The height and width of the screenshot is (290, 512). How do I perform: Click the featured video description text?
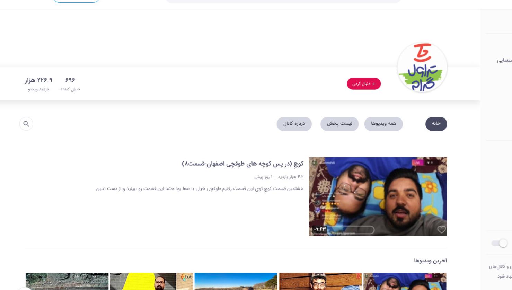pos(200,188)
